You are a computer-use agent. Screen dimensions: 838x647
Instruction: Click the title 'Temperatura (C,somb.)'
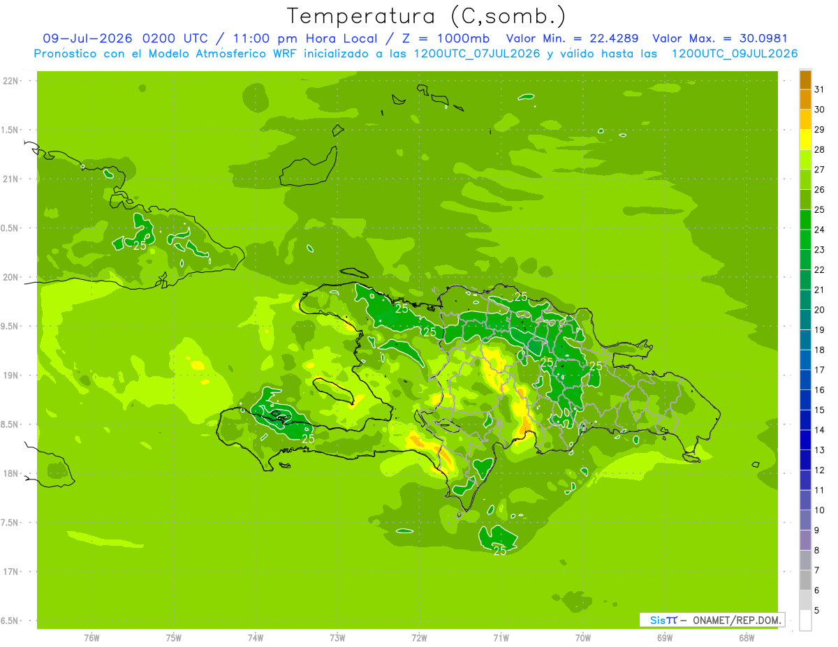pos(427,16)
